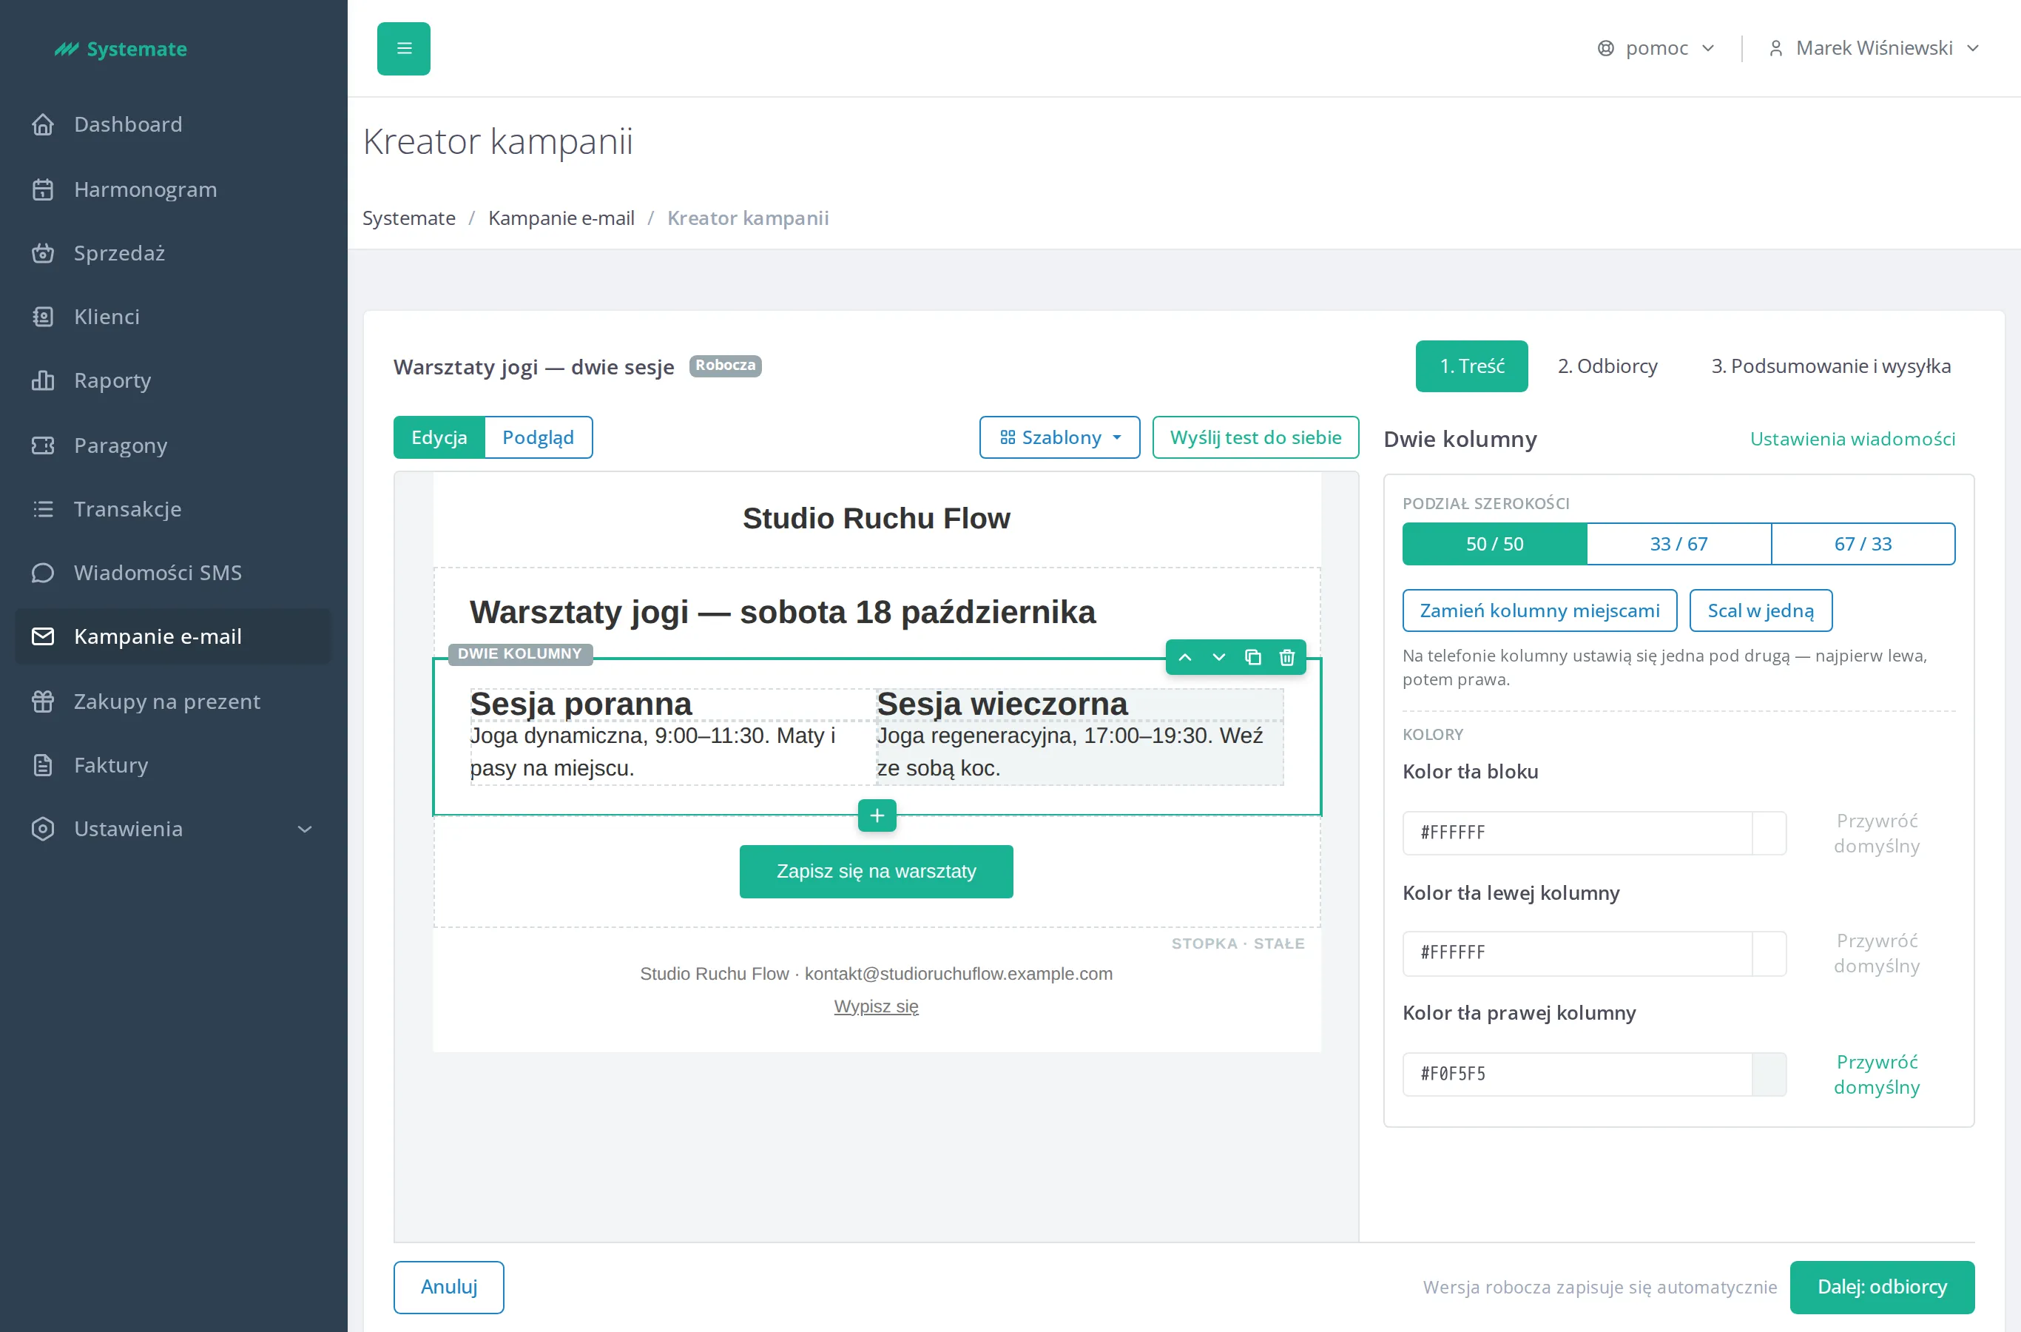The width and height of the screenshot is (2021, 1332).
Task: Delete the Dwie kolumny block
Action: [1287, 658]
